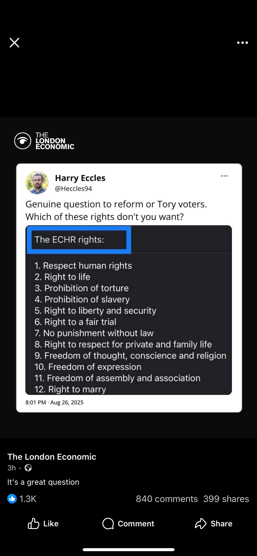Viewport: 257px width, 556px height.
Task: View the 840 comments
Action: click(x=167, y=499)
